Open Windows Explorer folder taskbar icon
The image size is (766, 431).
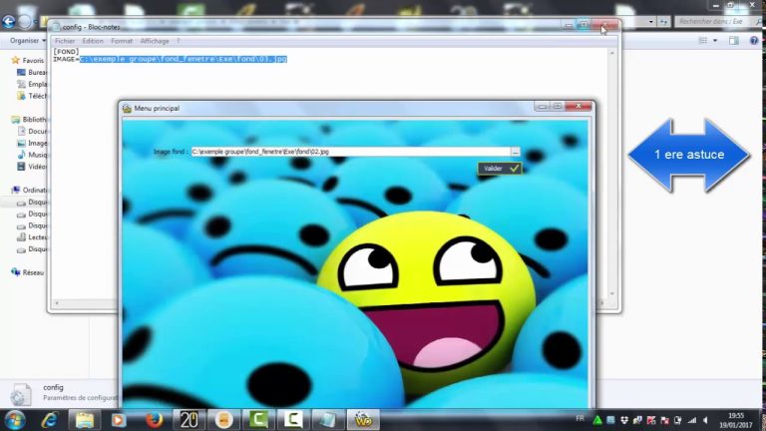click(84, 419)
